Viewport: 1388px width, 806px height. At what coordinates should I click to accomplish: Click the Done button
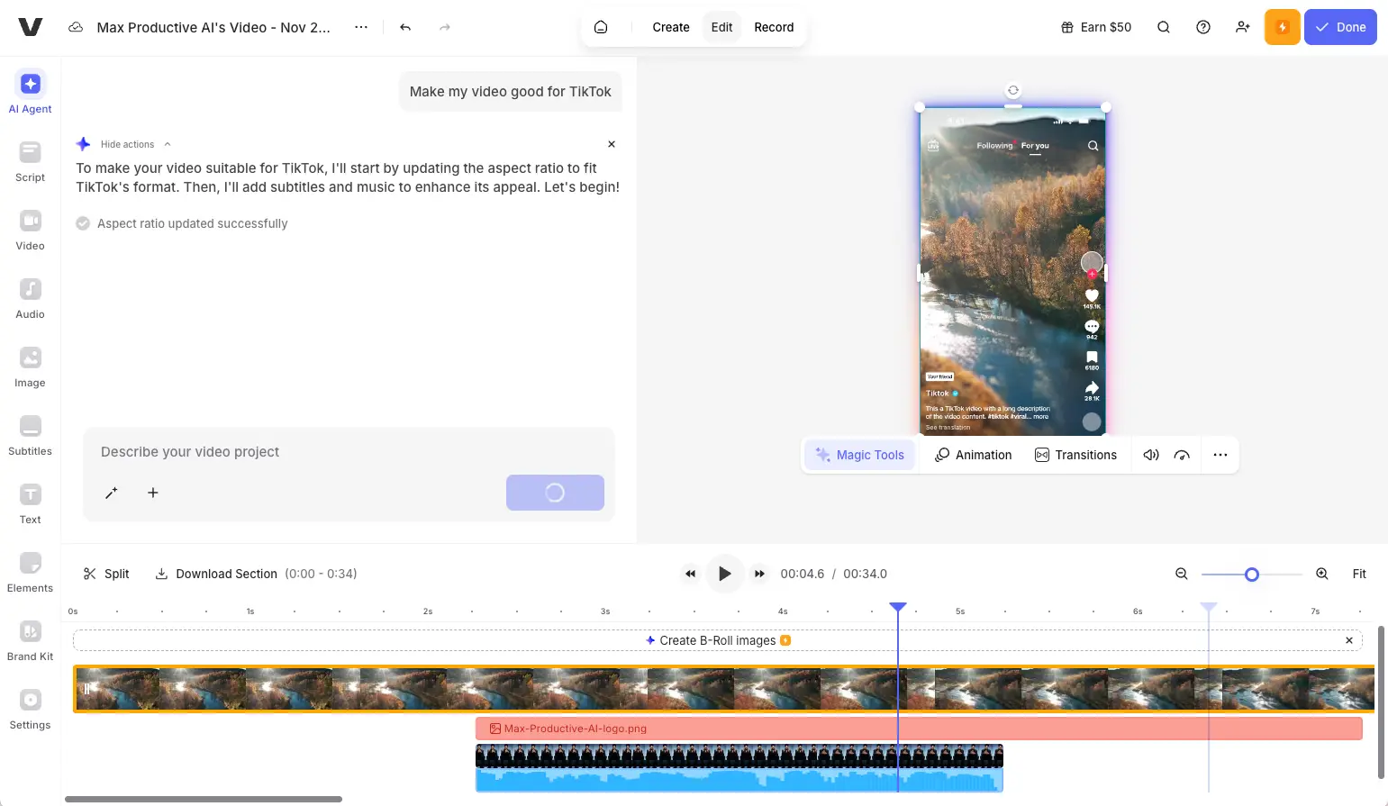(1340, 27)
